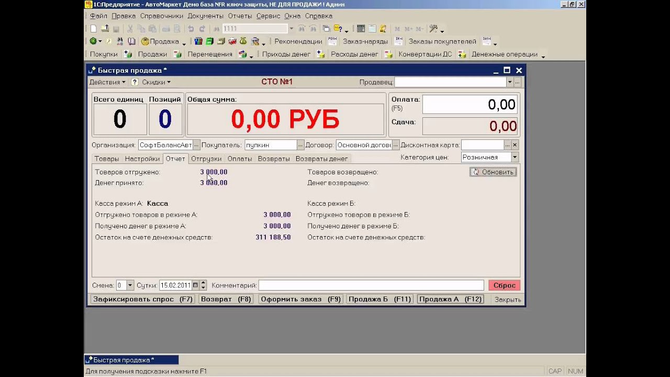This screenshot has height=377, width=670.
Task: Click coins icon after Расходы денег
Action: 388,54
